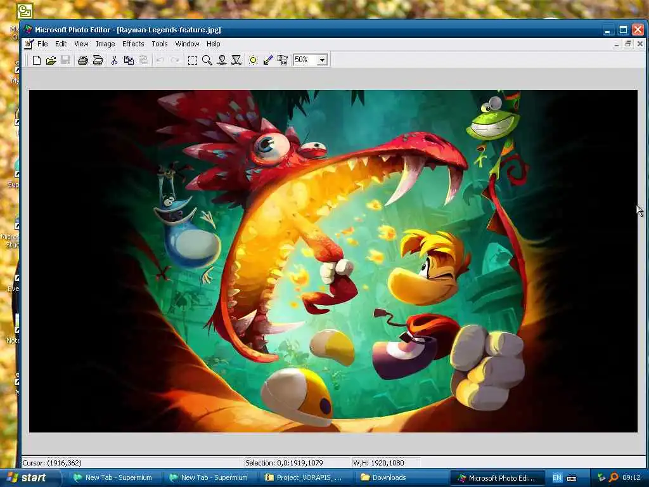Open Image Balance with the sun icon
The height and width of the screenshot is (487, 649).
coord(253,60)
